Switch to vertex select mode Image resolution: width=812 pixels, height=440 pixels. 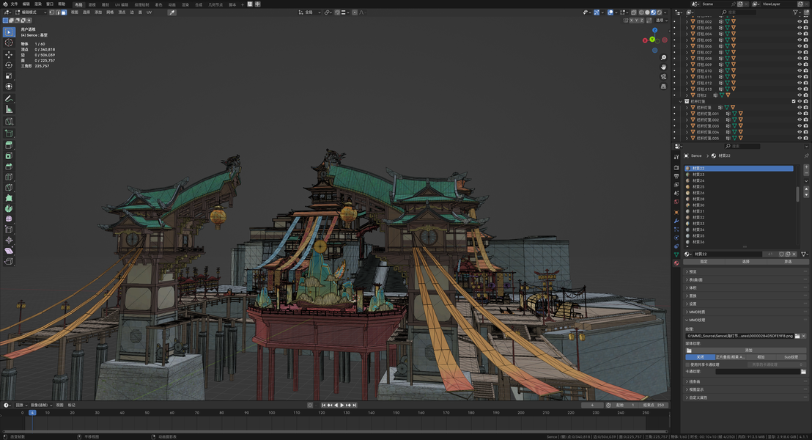52,12
